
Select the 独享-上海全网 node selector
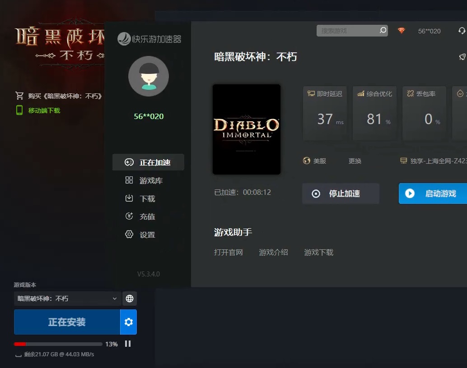(x=434, y=161)
